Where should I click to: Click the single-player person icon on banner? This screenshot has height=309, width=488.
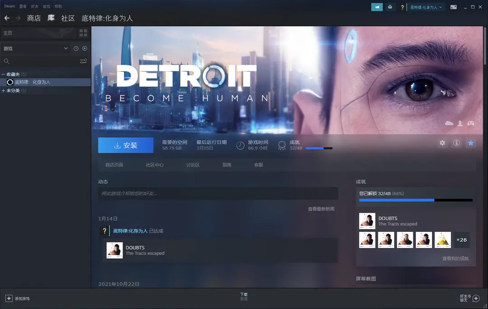[x=460, y=123]
